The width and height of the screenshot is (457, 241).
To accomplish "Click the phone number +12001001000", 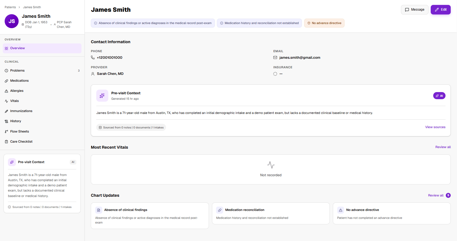I will pos(110,58).
